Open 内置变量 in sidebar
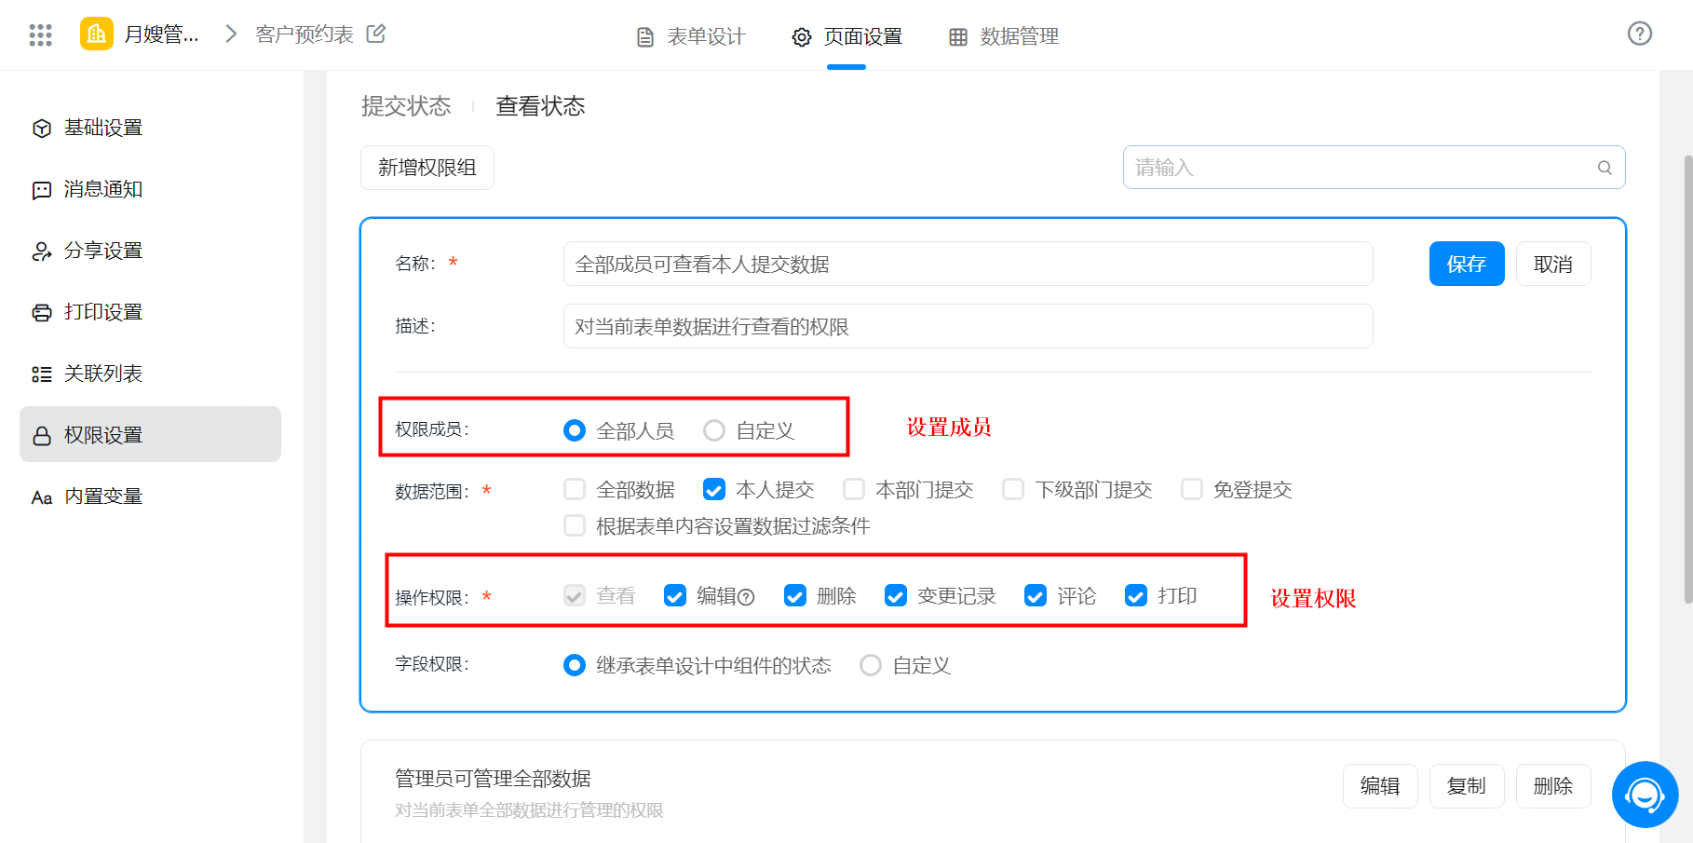The image size is (1693, 843). point(150,496)
